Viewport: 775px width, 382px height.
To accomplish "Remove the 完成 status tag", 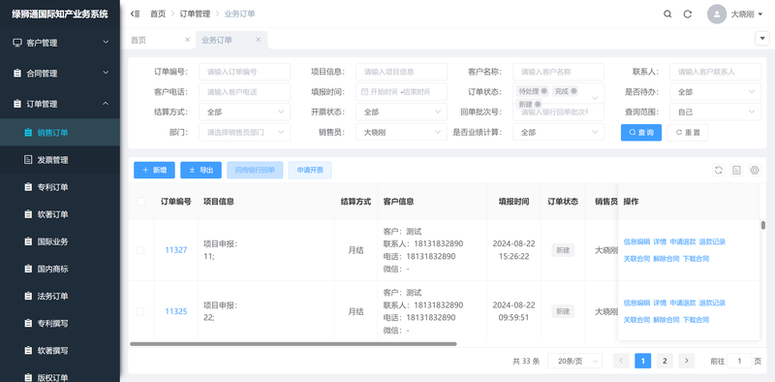I will click(x=573, y=91).
